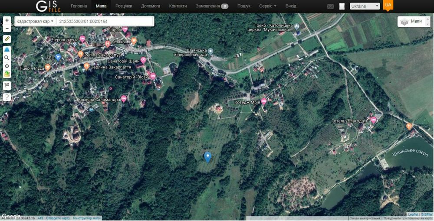This screenshot has width=434, height=221.
Task: Click the restaurant pin near Шаянське озеро
Action: [x=409, y=127]
